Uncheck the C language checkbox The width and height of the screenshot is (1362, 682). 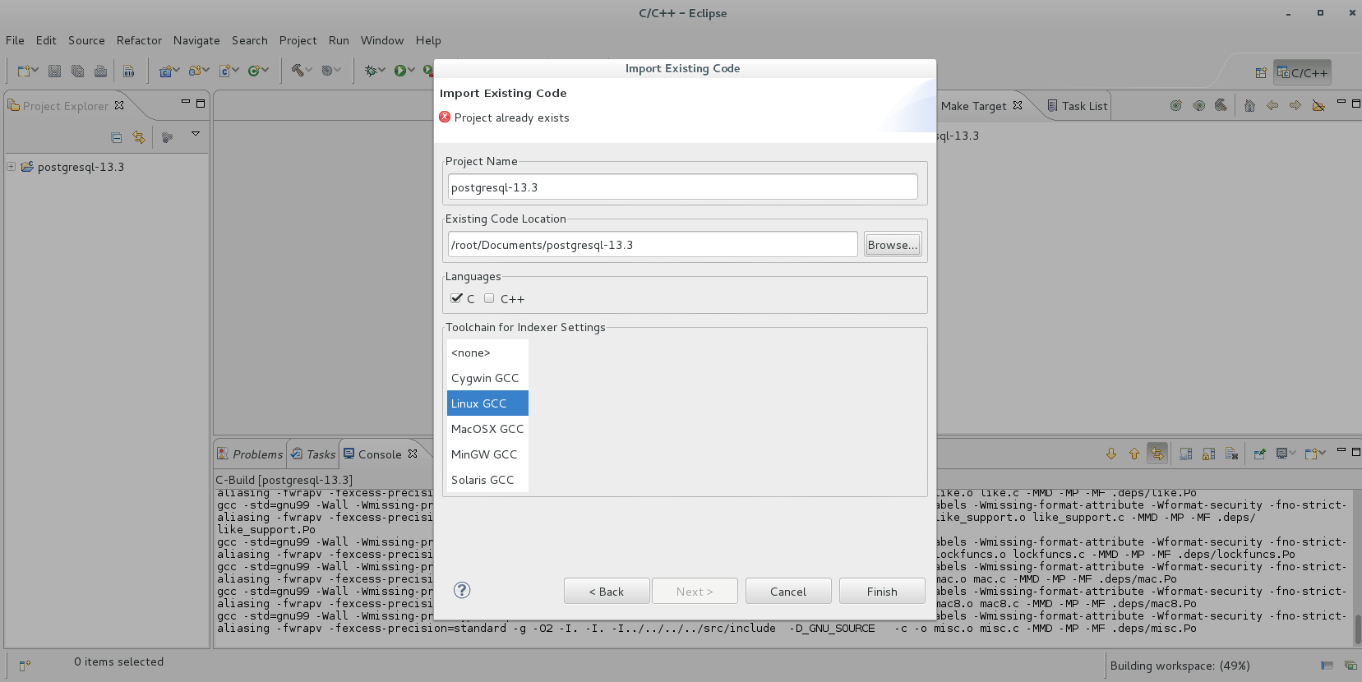pos(456,298)
